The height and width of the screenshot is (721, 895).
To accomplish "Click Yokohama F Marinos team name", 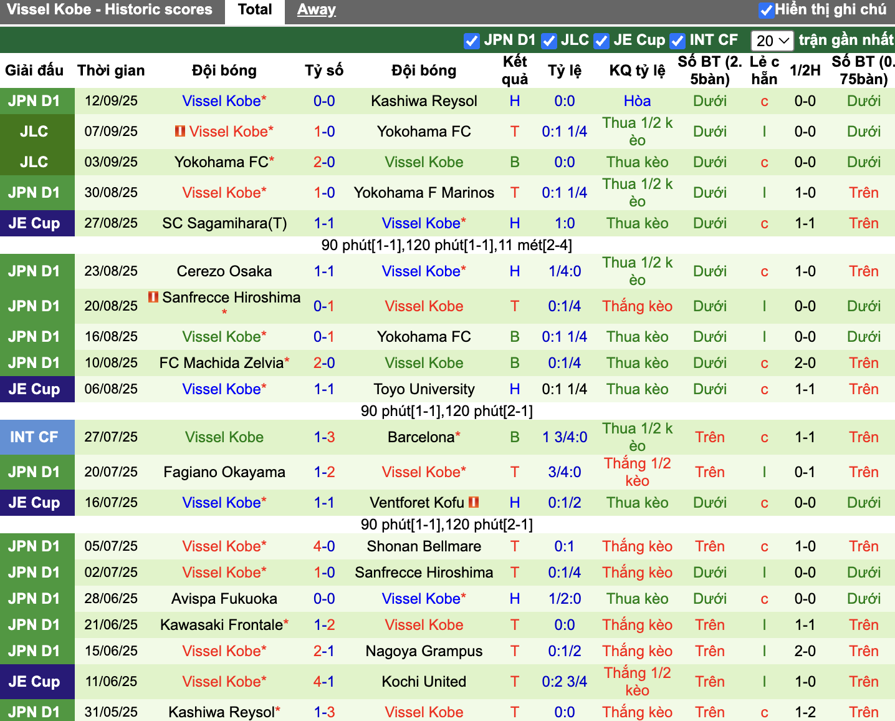I will click(424, 193).
